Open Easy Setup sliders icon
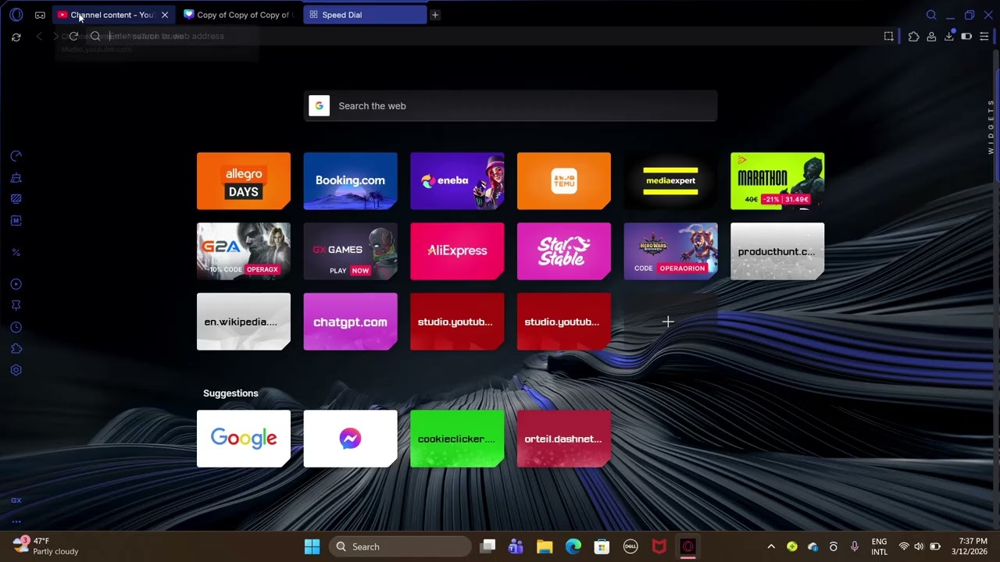 pyautogui.click(x=984, y=36)
